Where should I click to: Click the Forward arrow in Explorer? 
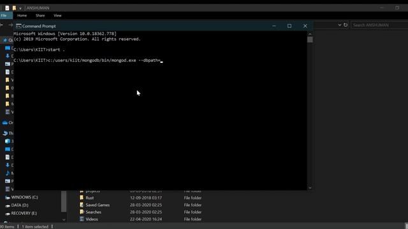tap(11, 25)
